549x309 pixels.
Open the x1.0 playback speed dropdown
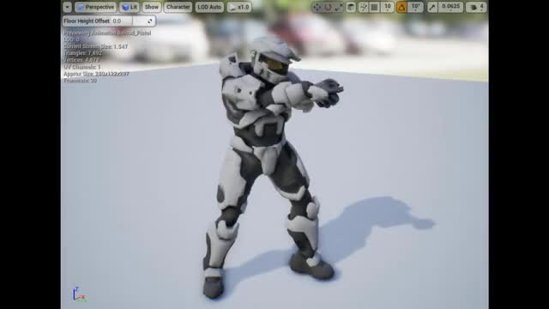pos(239,7)
